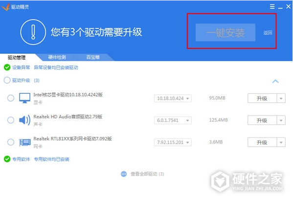Expand arrow next to Realtek Audio 升级 button

pos(281,120)
